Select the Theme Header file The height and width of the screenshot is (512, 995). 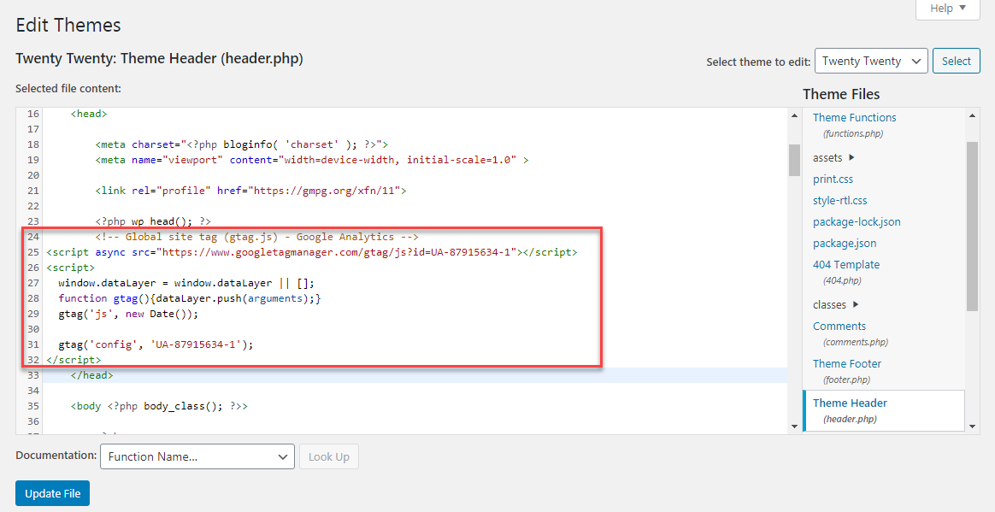click(x=849, y=403)
